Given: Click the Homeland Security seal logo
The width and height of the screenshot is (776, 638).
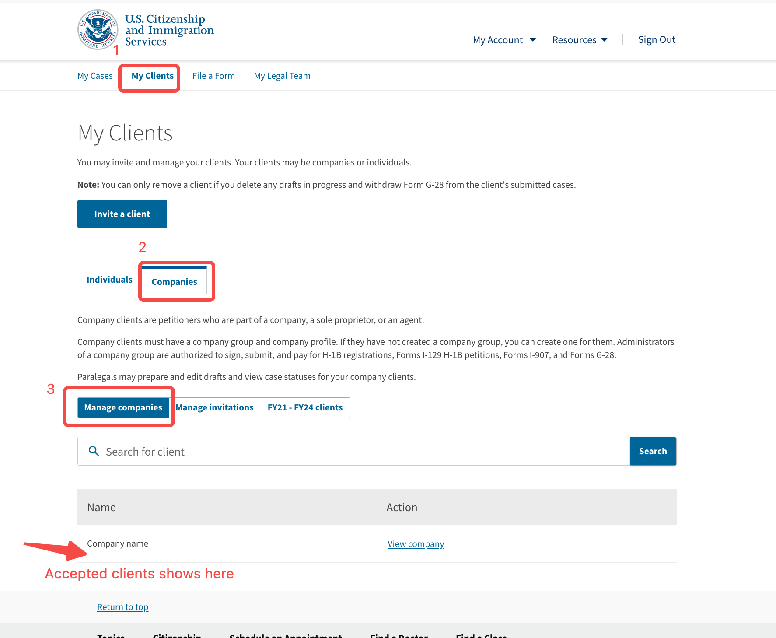Looking at the screenshot, I should 98,30.
